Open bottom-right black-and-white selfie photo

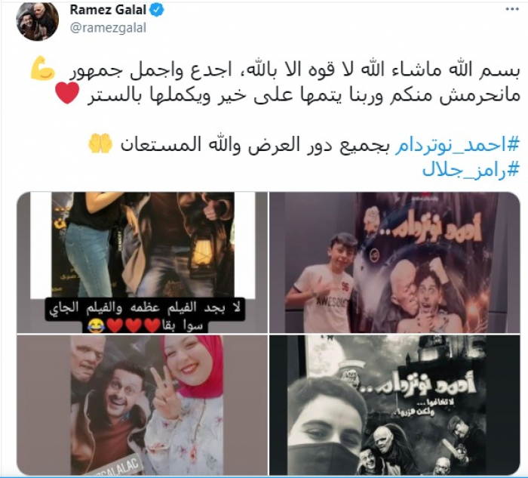[394, 405]
